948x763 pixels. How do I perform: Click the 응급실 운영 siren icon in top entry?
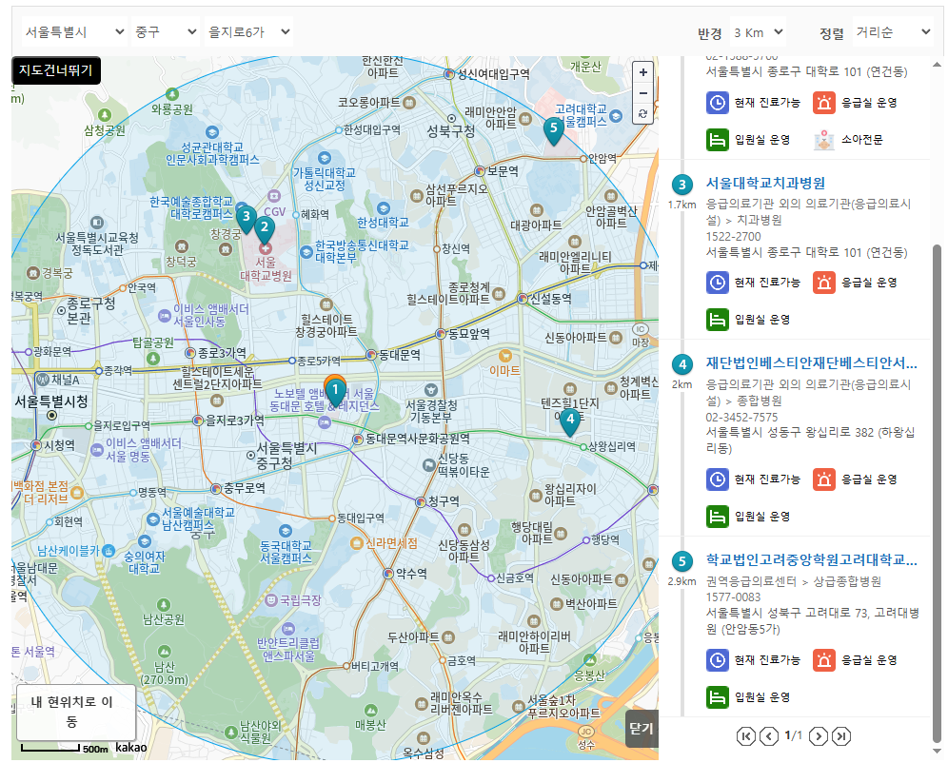tap(823, 103)
